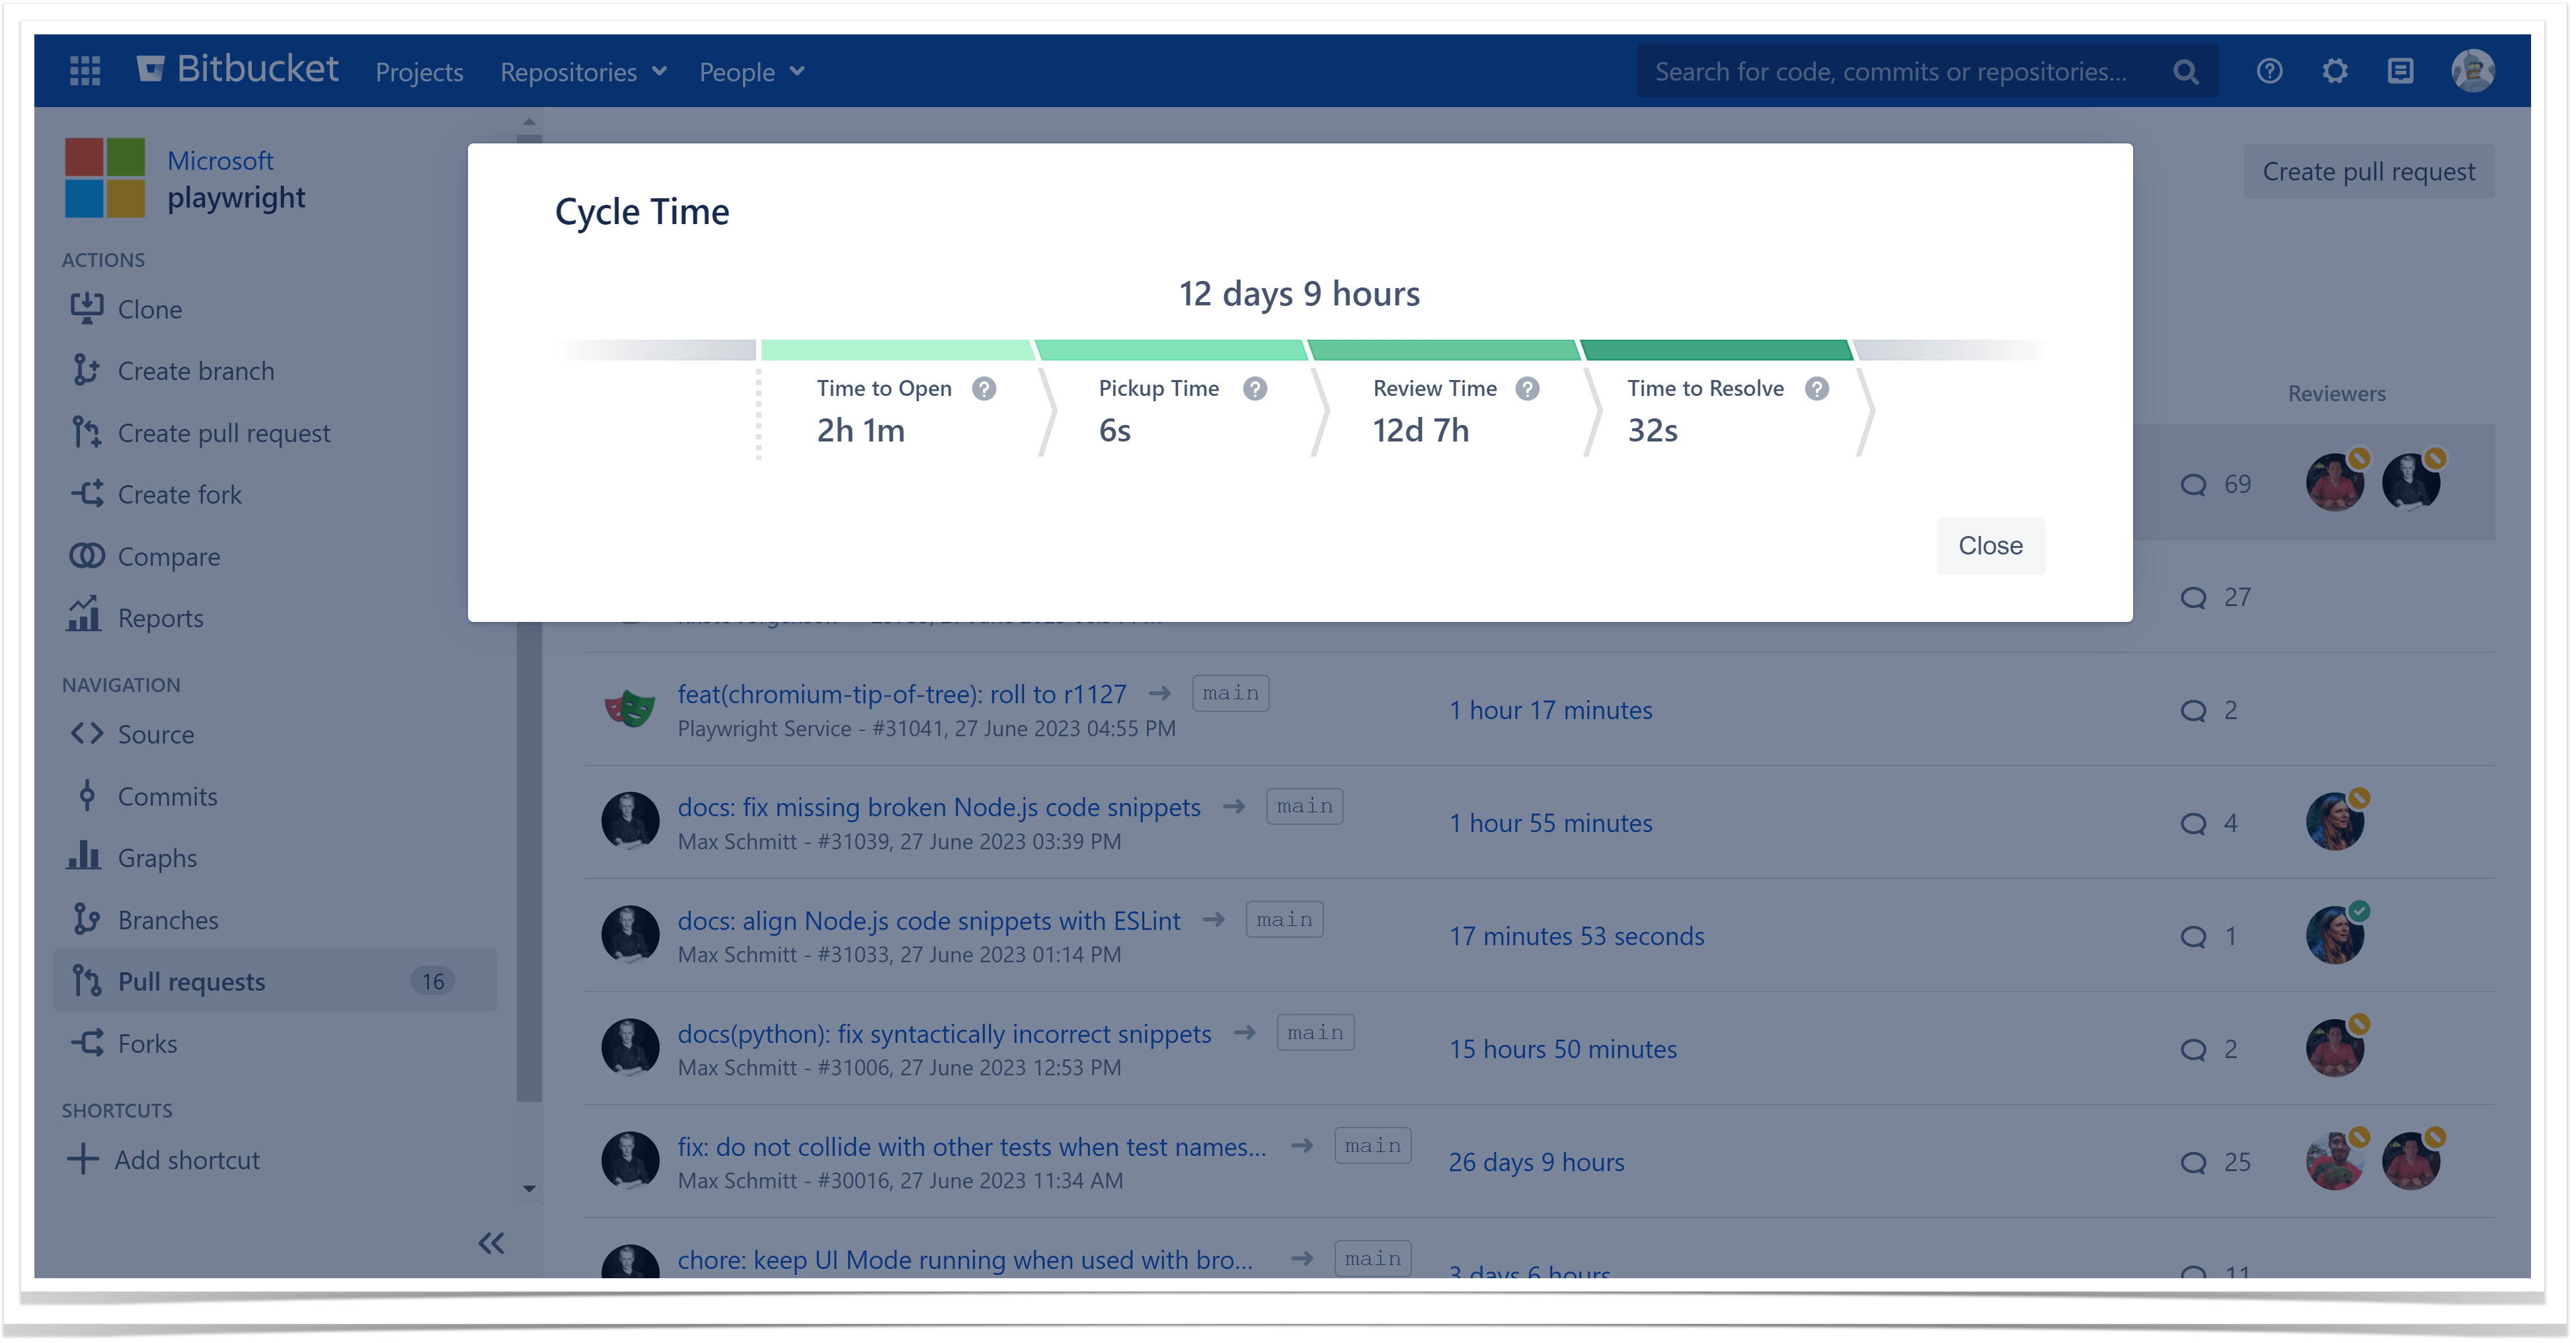Click the Time to Resolve help icon
2576x1343 pixels.
click(x=1817, y=388)
